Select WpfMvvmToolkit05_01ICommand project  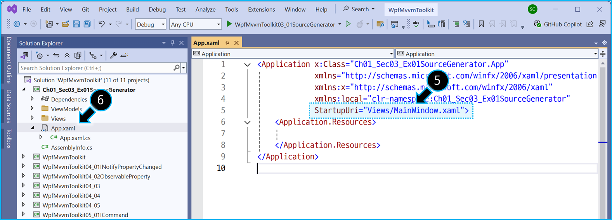[x=85, y=215]
